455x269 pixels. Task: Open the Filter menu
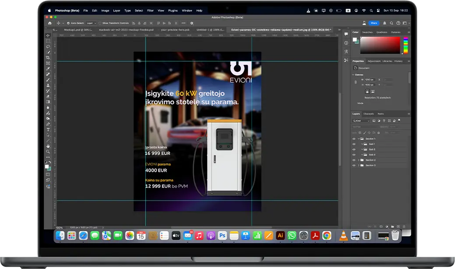(x=150, y=11)
